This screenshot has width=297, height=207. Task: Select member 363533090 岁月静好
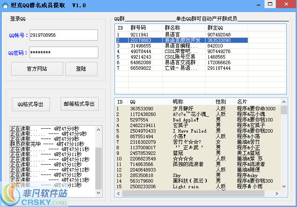pos(198,109)
